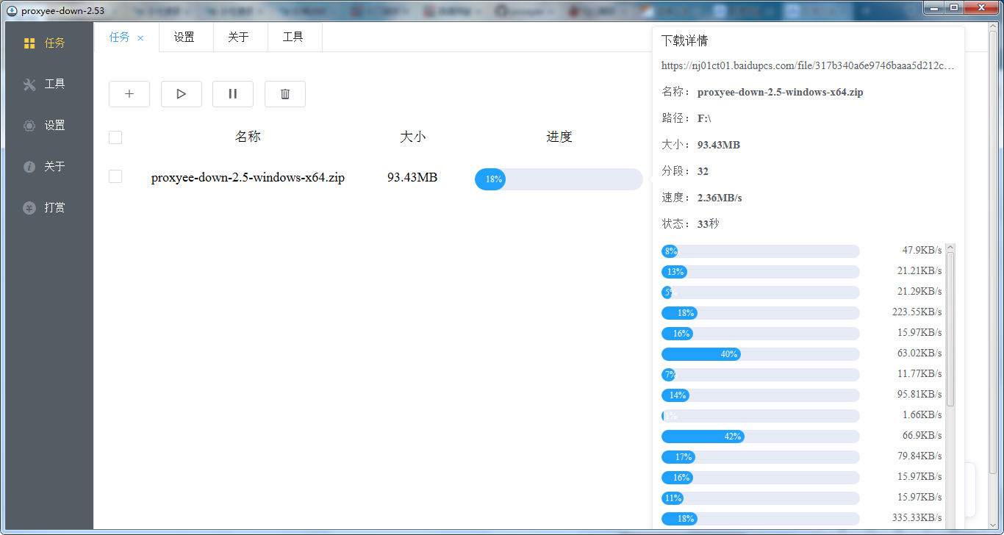Click the trash button to delete tasks
This screenshot has width=1004, height=535.
[285, 94]
